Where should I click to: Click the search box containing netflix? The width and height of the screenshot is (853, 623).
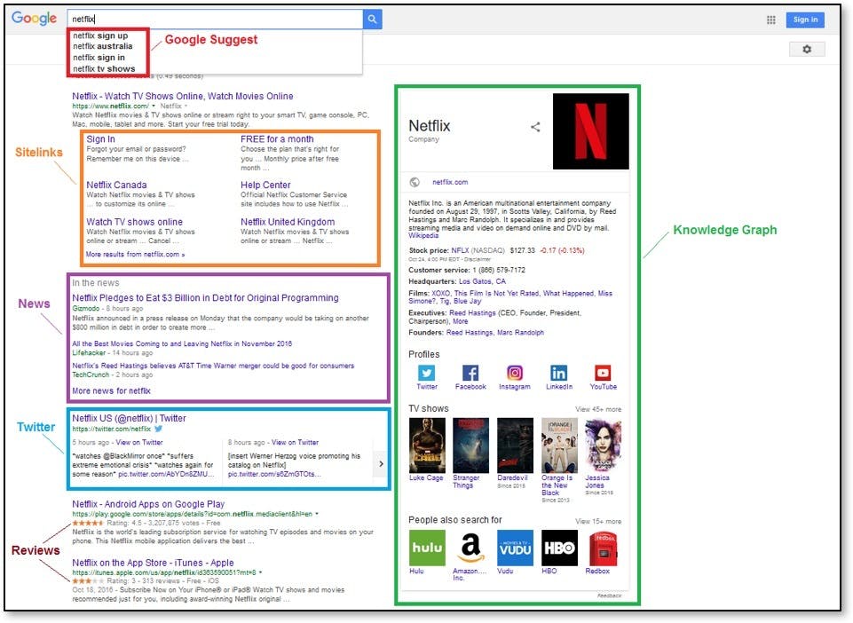point(216,19)
